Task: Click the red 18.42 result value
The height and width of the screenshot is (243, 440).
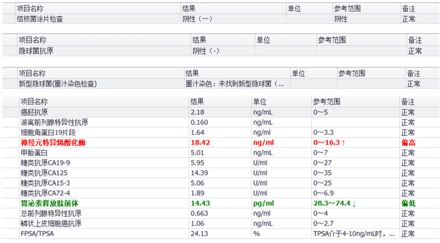Action: 200,143
